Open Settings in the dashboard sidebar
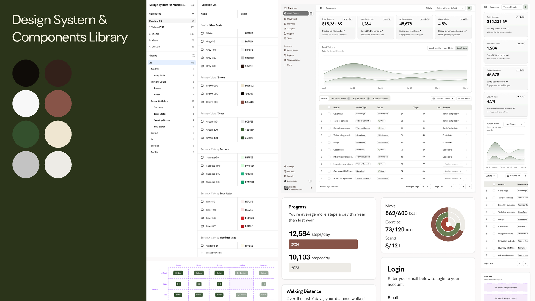Image resolution: width=535 pixels, height=301 pixels. 289,167
